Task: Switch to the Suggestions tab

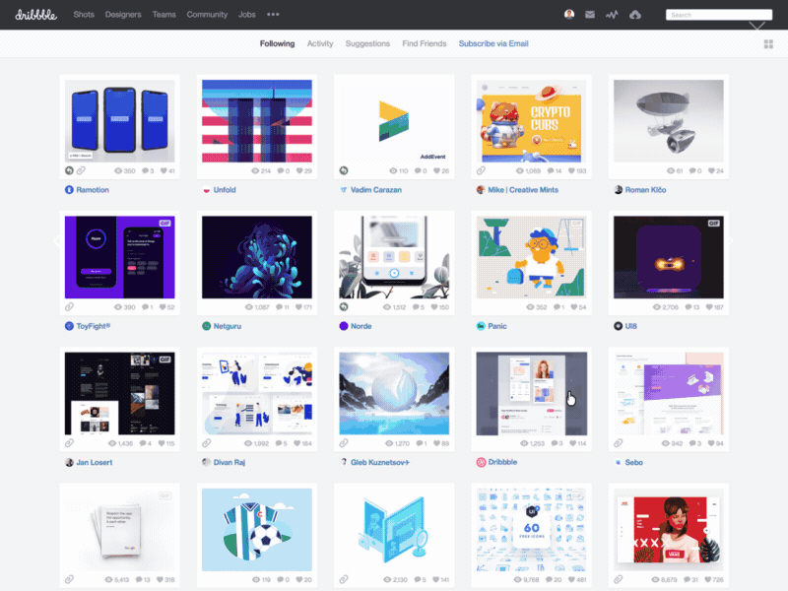Action: (x=367, y=43)
